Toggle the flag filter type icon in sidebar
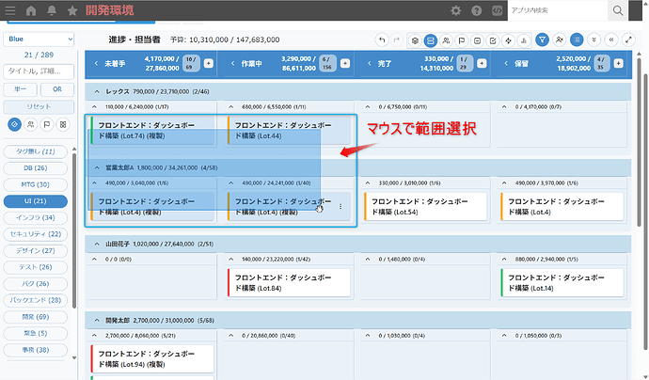Viewport: 649px width, 380px height. click(x=47, y=124)
